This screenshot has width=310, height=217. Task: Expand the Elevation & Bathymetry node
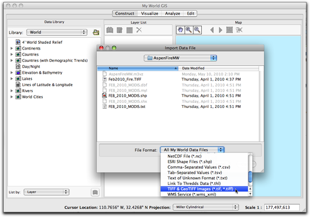11,73
